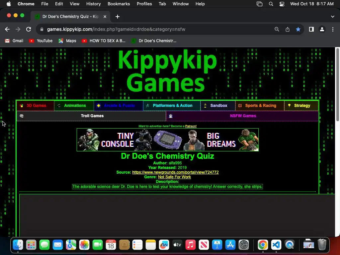Open the Window menu
This screenshot has height=255, width=340.
point(181,4)
